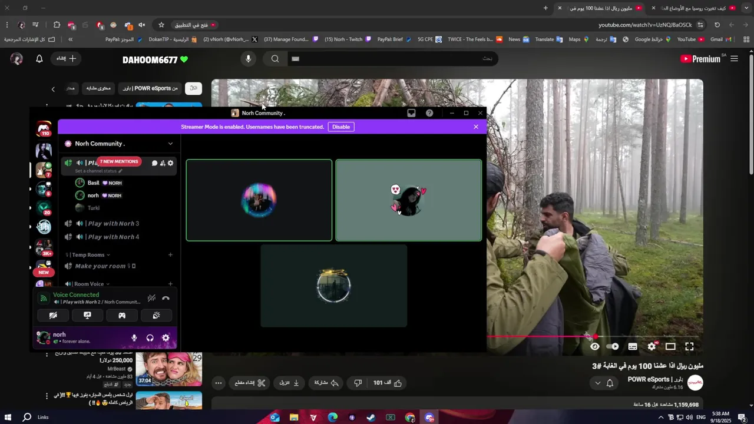
Task: Open the green voice connection signal icon
Action: tap(43, 299)
